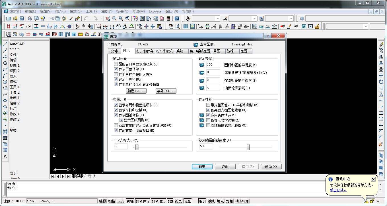
Task: Click the red-eye visibility icon in toolbar
Action: point(283,26)
